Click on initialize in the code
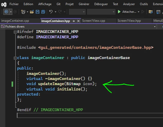 click(69, 89)
